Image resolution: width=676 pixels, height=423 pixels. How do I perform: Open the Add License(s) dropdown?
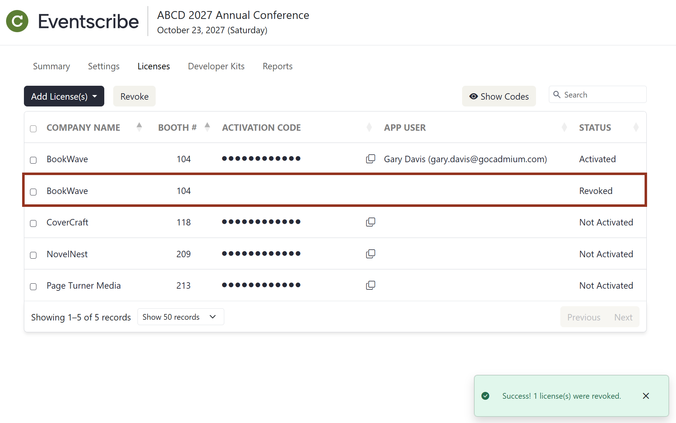[x=64, y=96]
